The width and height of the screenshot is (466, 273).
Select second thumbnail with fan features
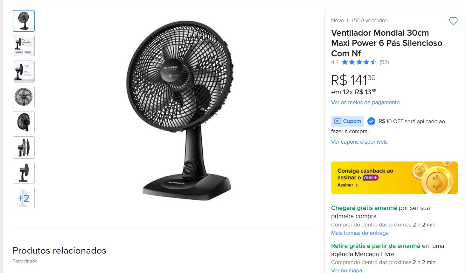[24, 46]
